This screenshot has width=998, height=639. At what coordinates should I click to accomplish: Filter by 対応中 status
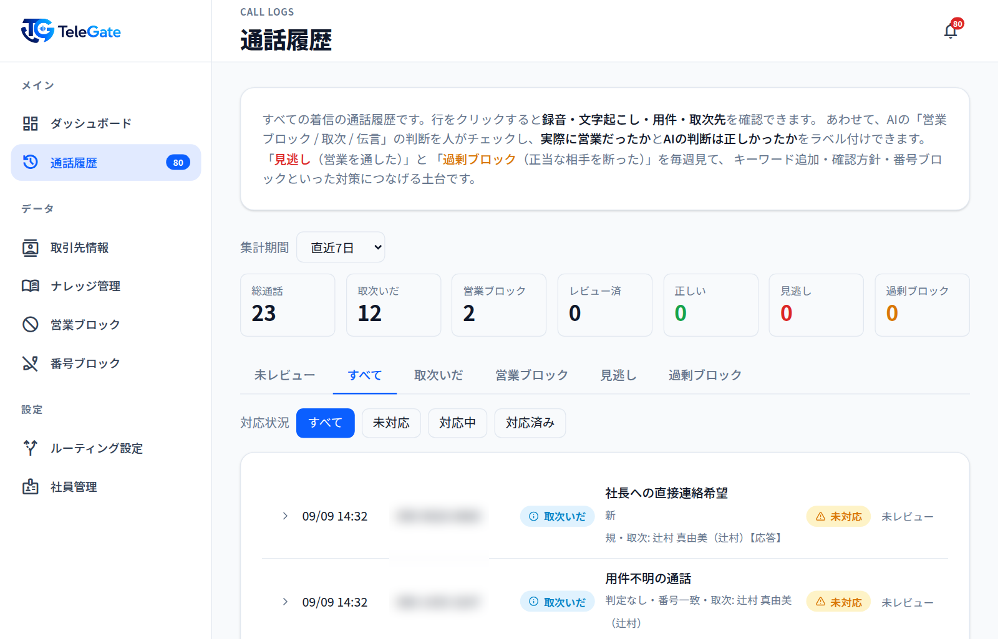(457, 423)
